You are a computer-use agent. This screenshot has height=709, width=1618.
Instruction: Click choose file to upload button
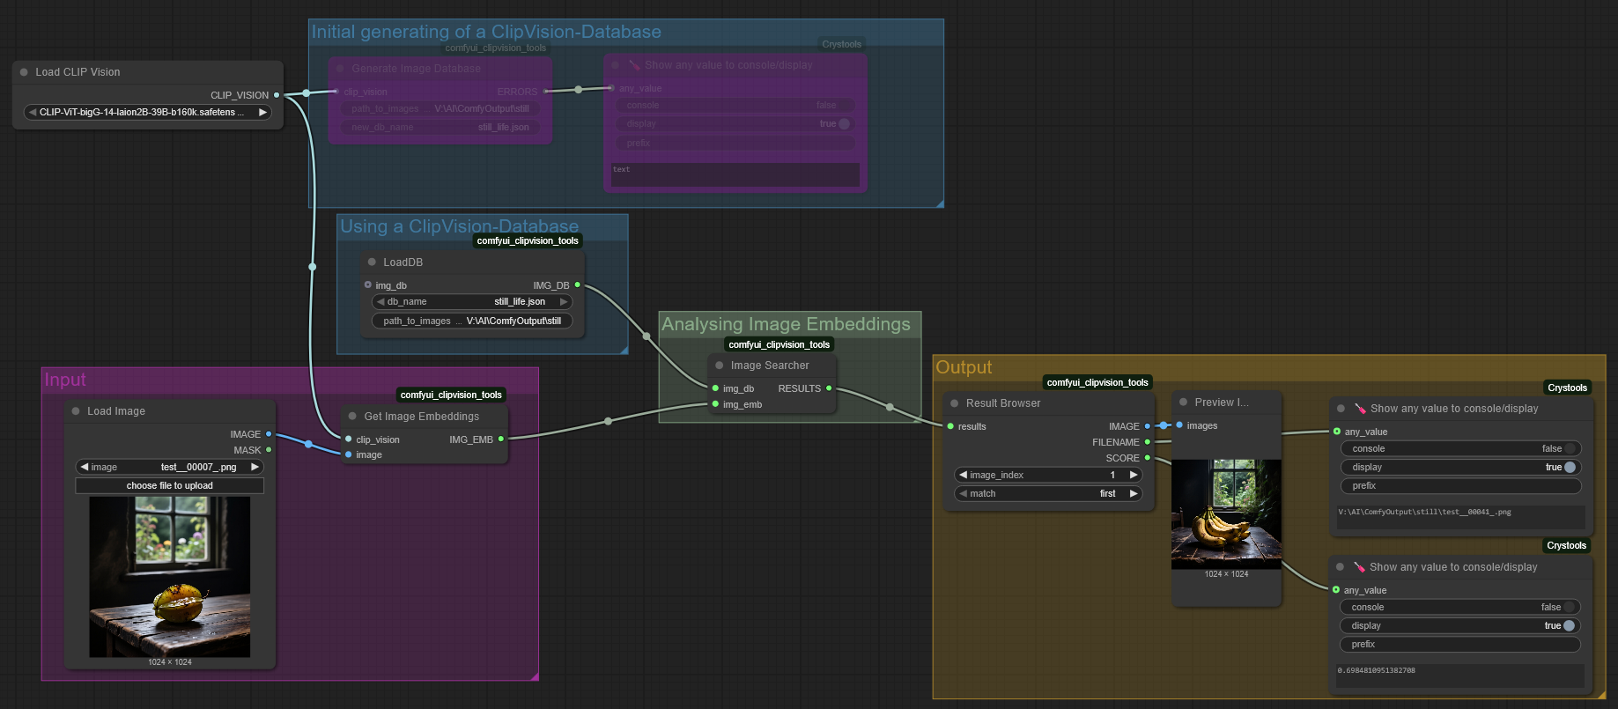tap(170, 486)
